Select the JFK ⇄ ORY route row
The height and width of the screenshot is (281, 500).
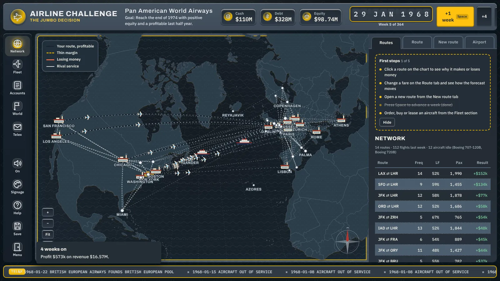tap(433, 250)
